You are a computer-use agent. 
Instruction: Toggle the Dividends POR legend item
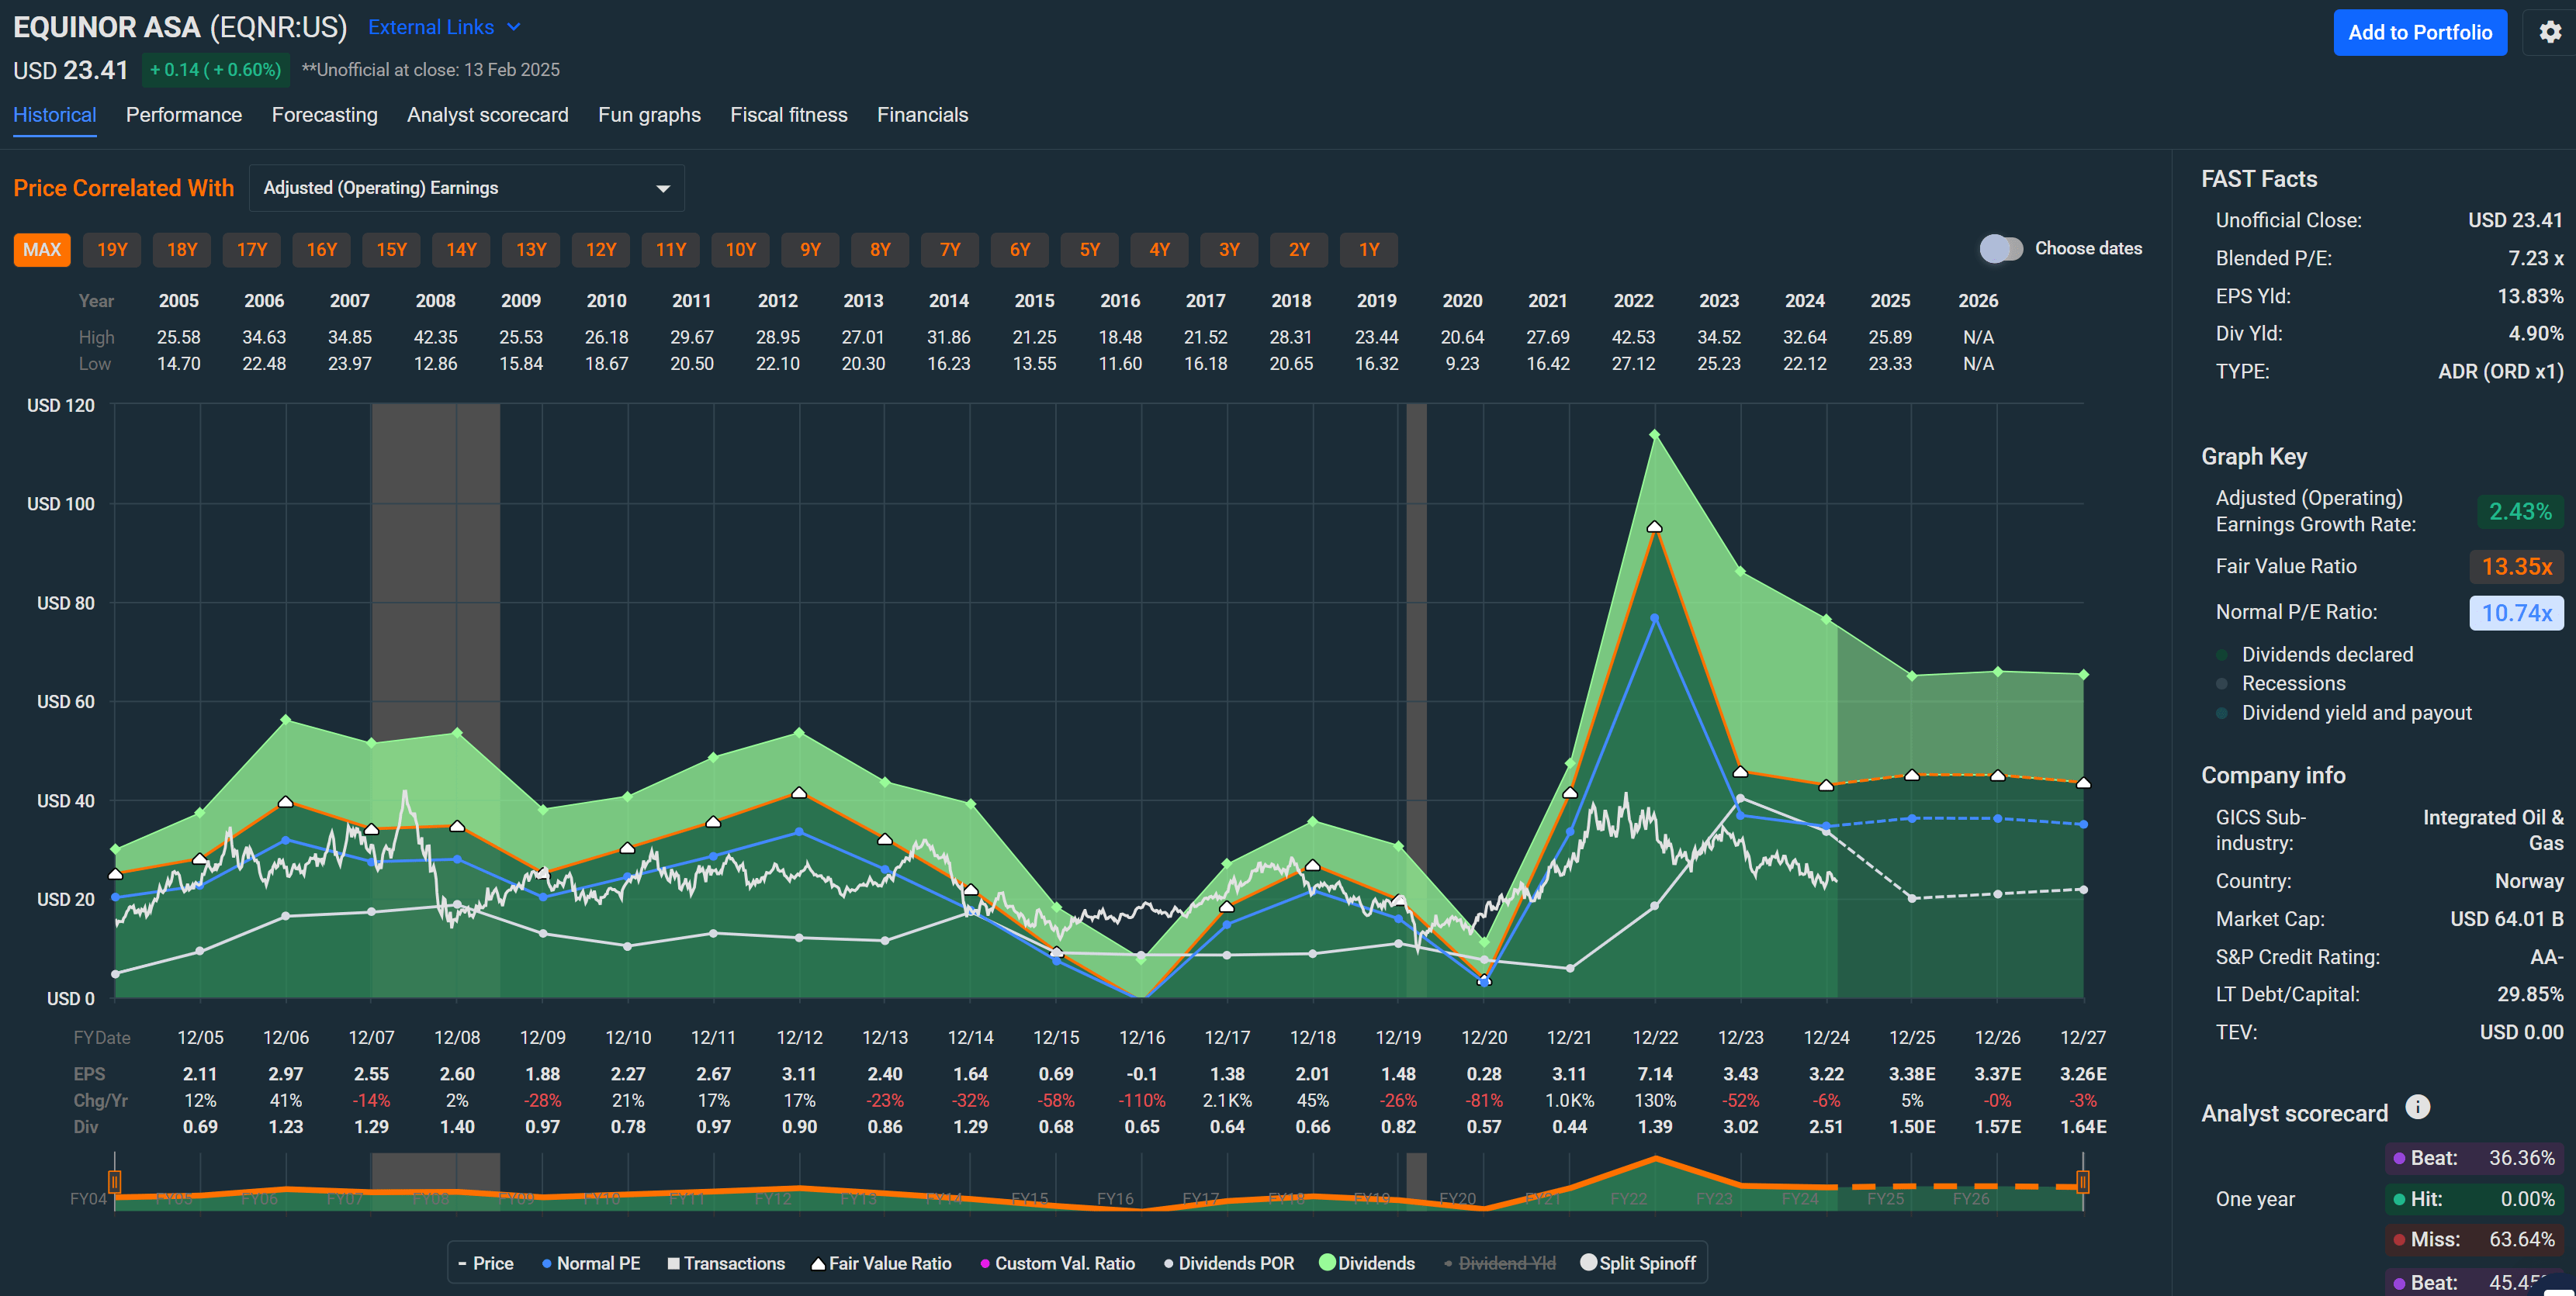[1168, 1263]
